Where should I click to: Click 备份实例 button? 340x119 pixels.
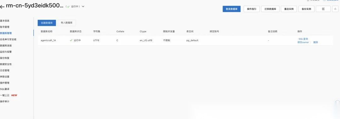tap(306, 9)
